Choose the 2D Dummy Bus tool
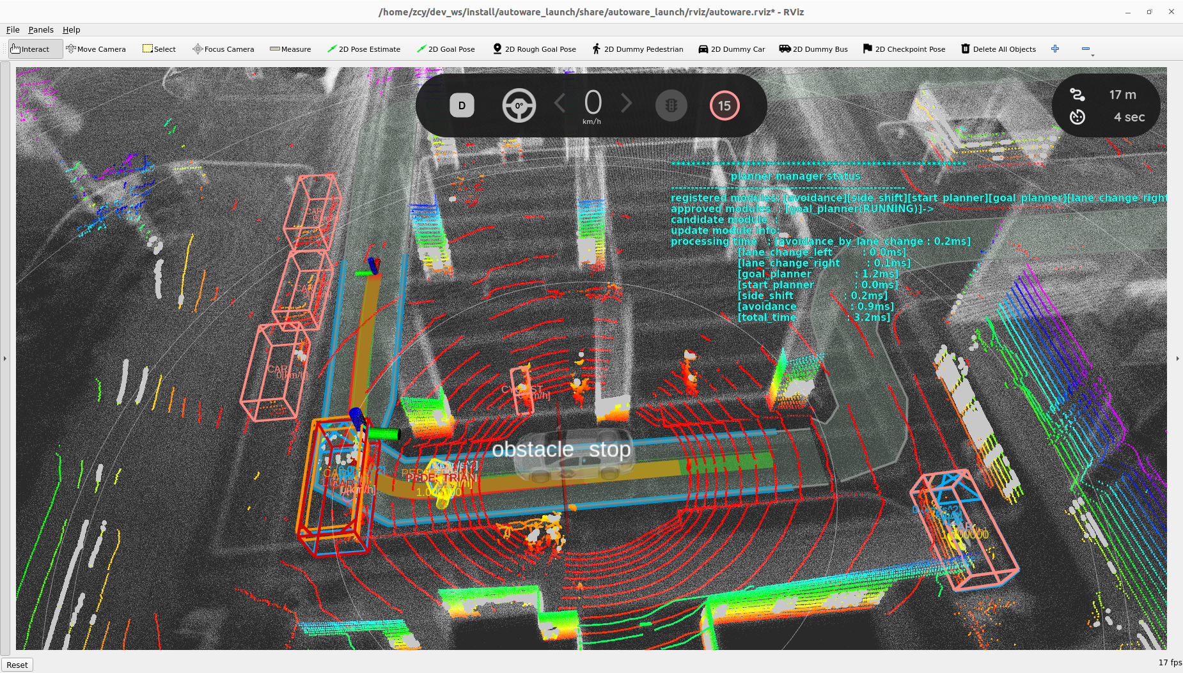 813,49
